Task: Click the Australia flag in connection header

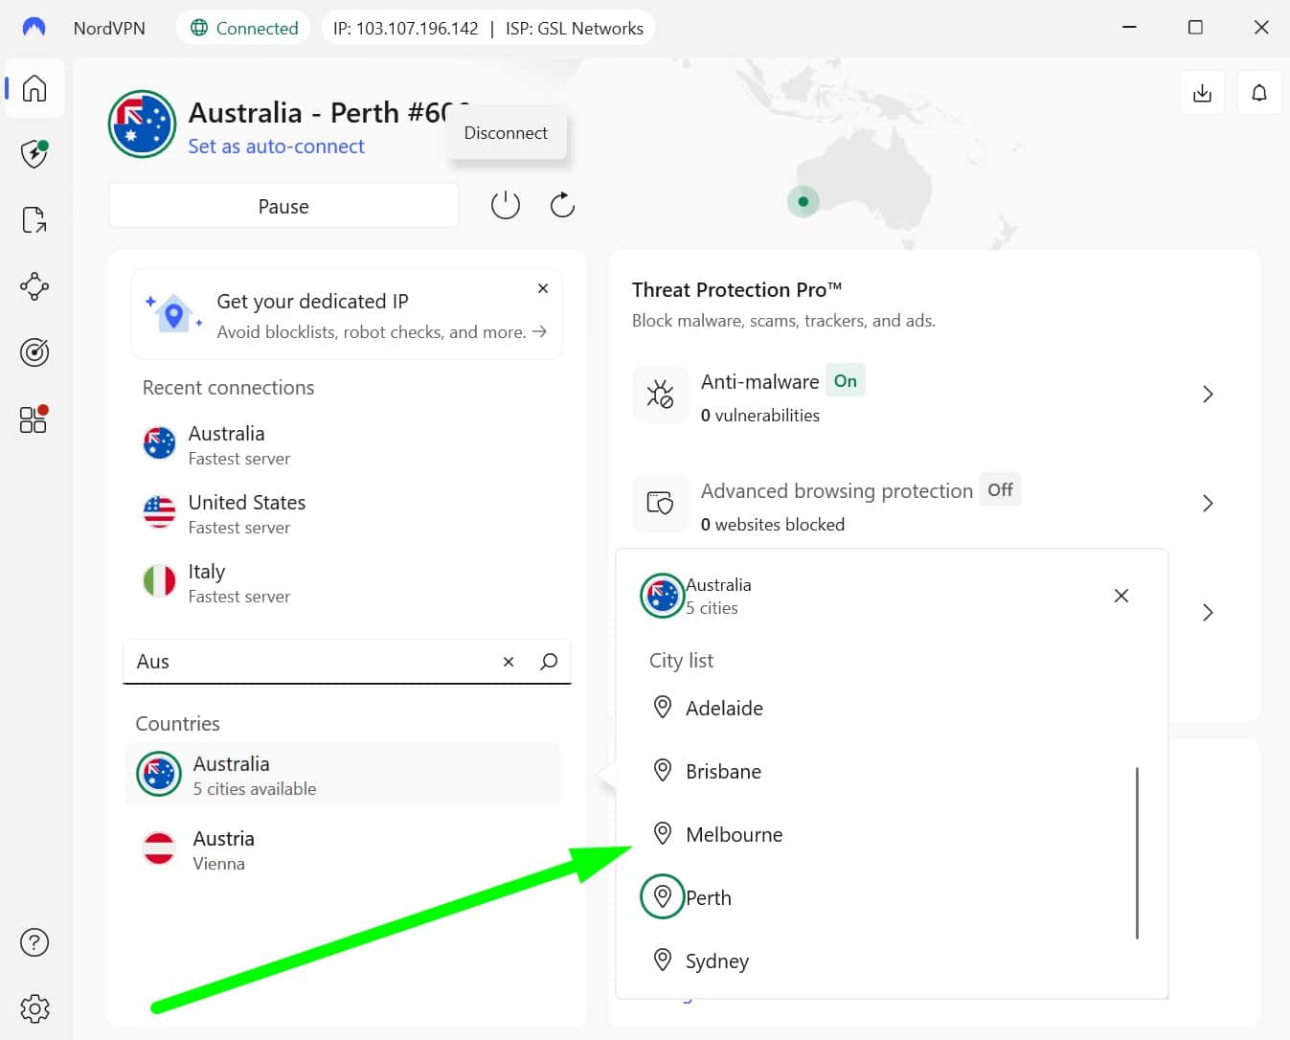Action: pos(142,124)
